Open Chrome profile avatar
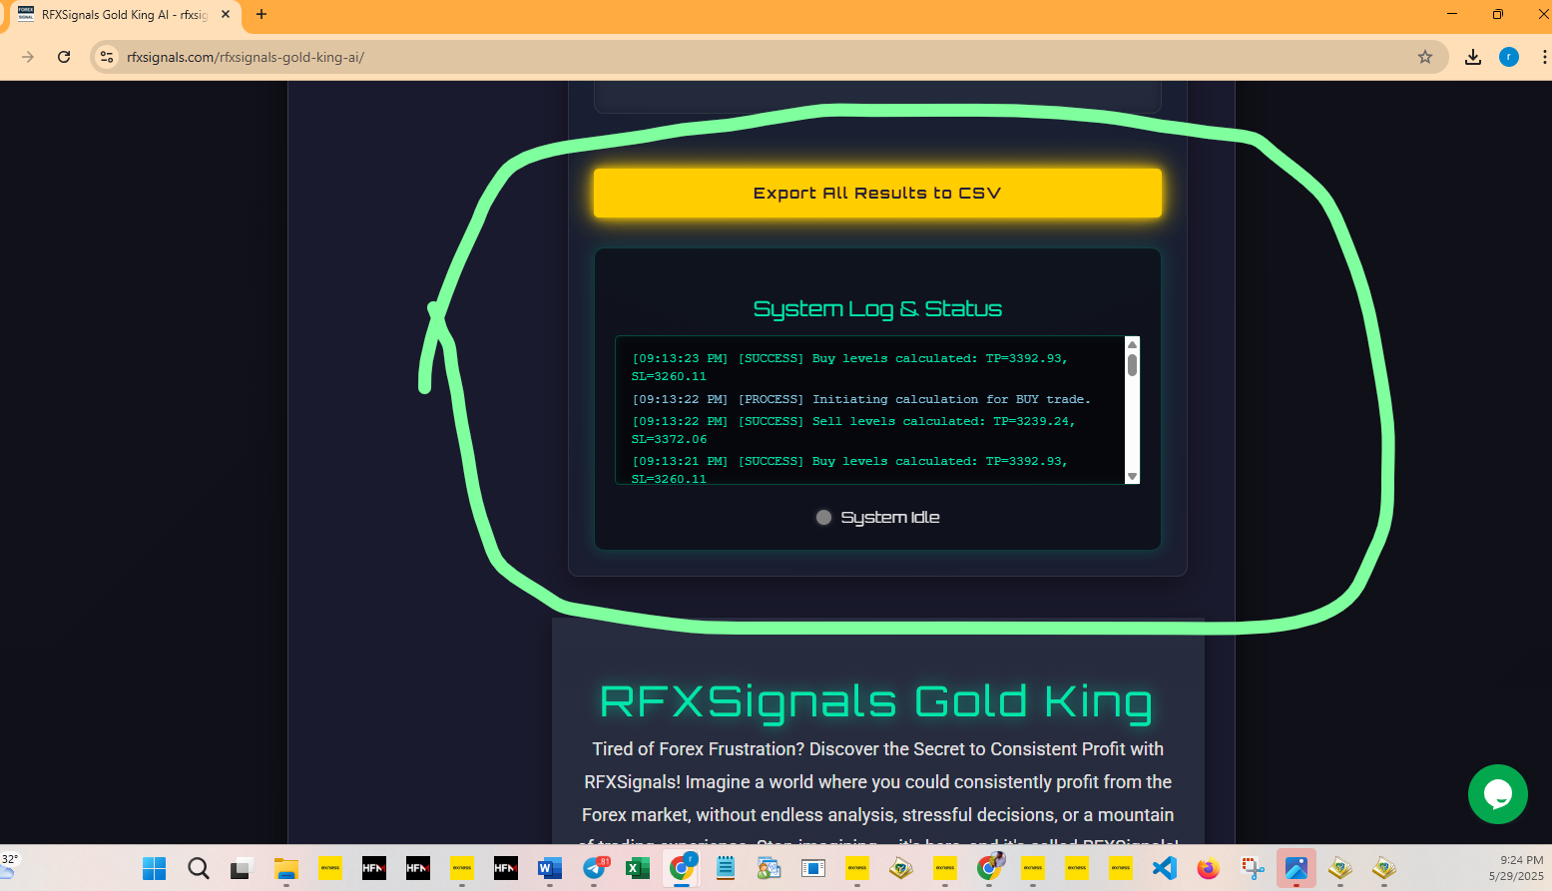Viewport: 1552px width, 891px height. click(x=1509, y=57)
